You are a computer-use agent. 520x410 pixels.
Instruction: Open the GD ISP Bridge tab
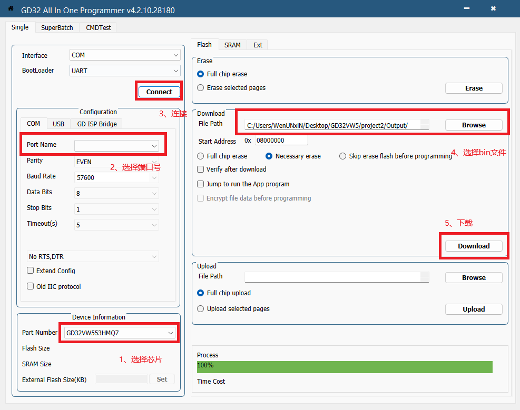click(x=97, y=124)
